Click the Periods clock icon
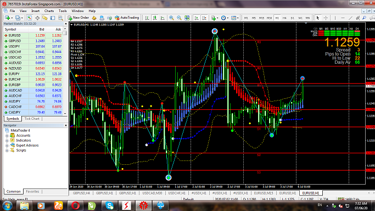This screenshot has width=375, height=211. point(223,18)
